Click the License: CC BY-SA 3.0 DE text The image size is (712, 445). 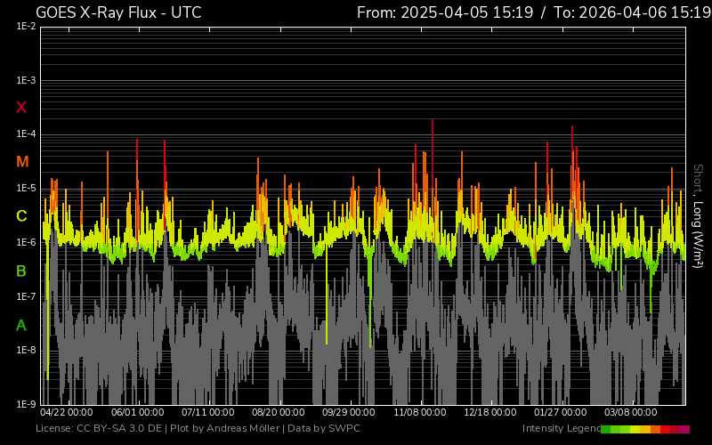pyautogui.click(x=99, y=429)
